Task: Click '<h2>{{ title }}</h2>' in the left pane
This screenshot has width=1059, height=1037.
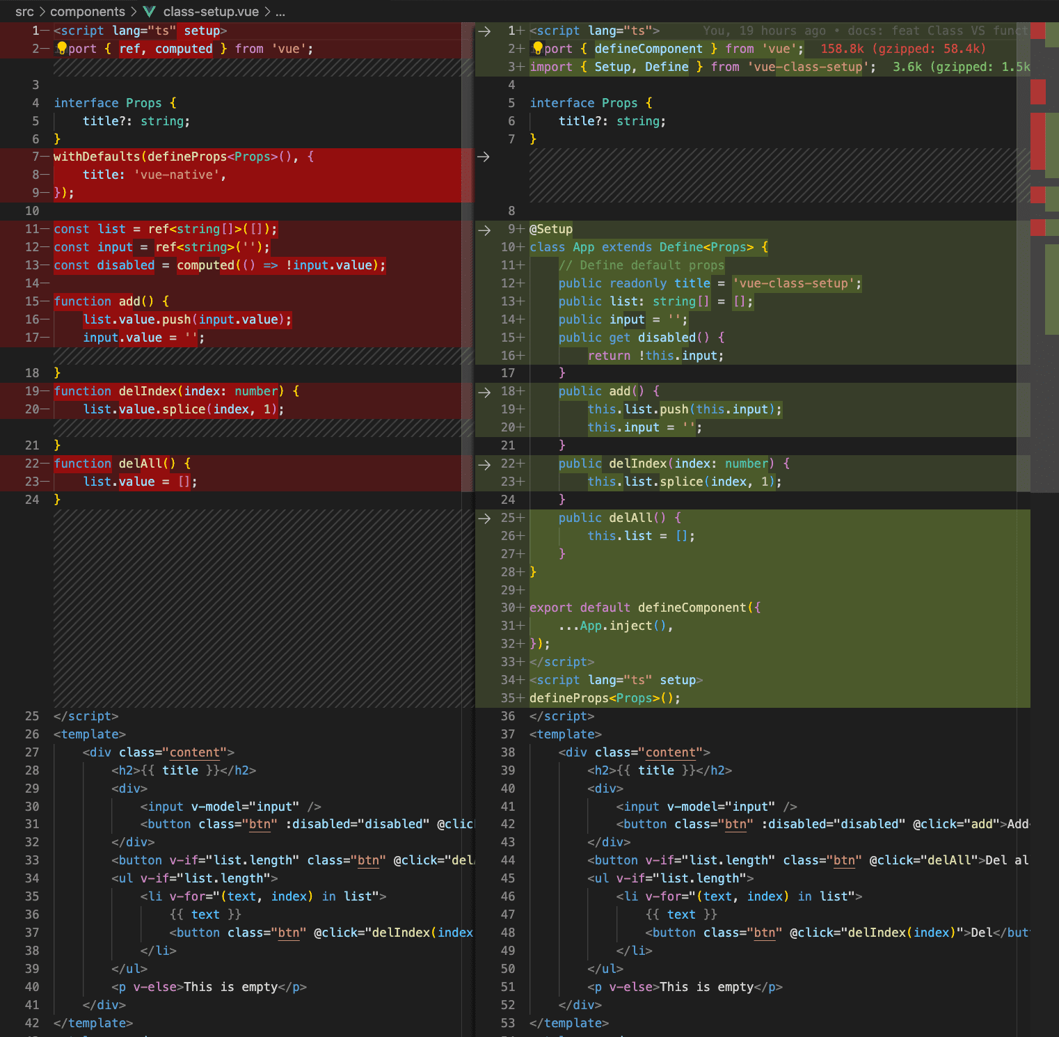Action: pos(184,770)
